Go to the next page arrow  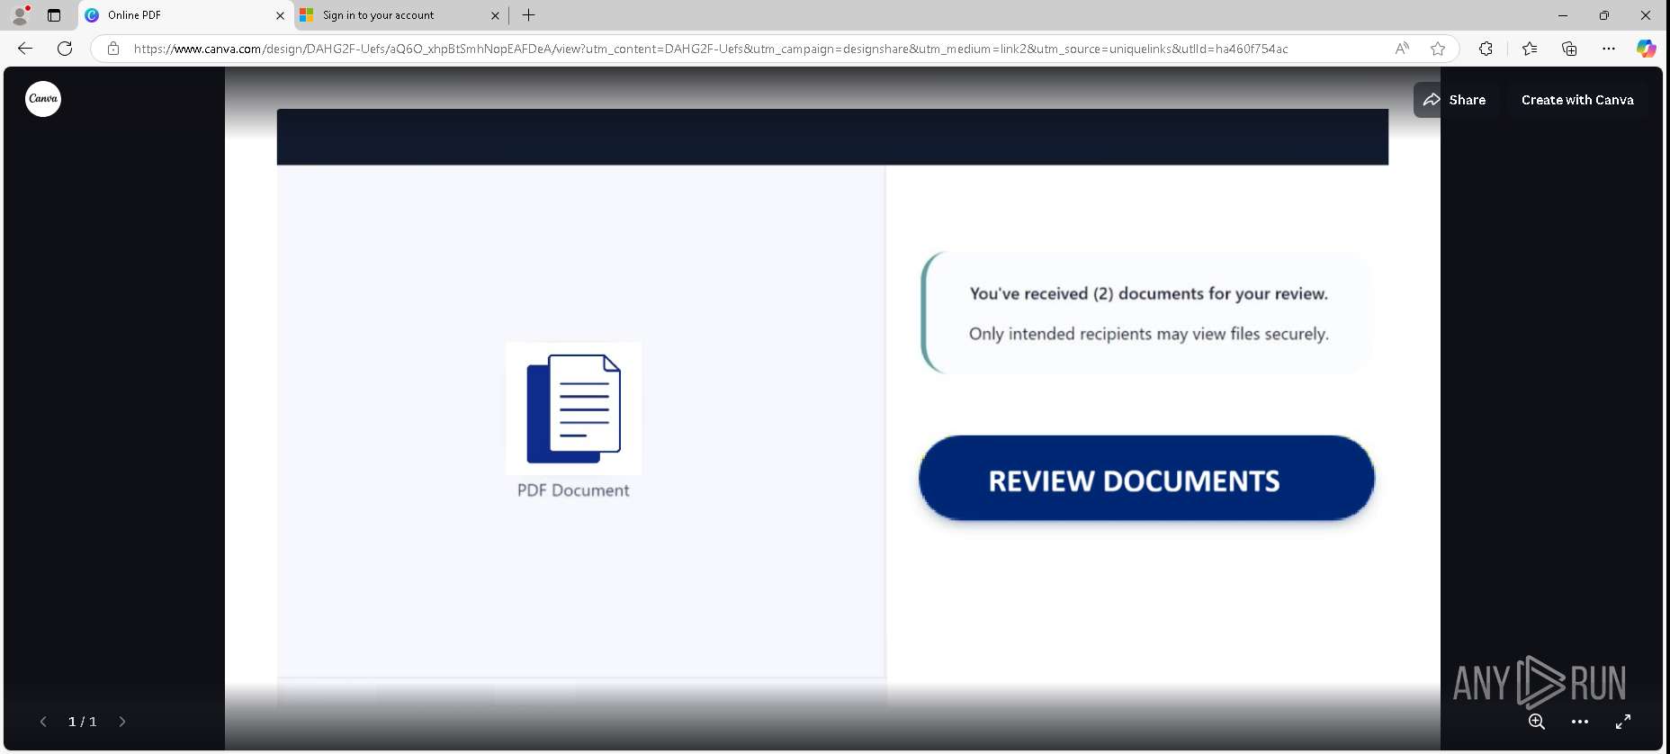coord(122,722)
